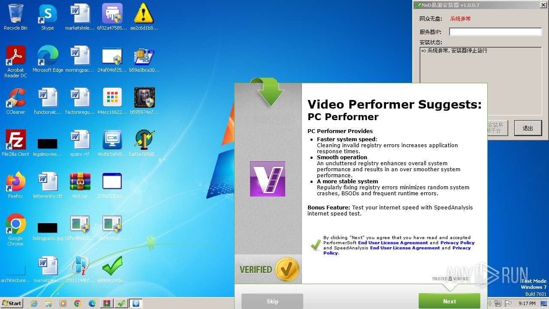The image size is (549, 309).
Task: Select the 44ecc16622 colorful grid icon
Action: click(x=112, y=101)
